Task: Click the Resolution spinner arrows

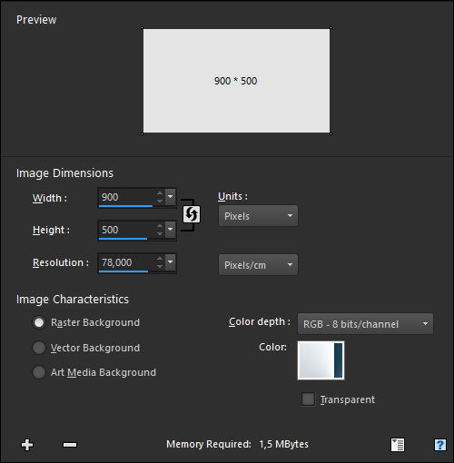Action: coord(160,261)
